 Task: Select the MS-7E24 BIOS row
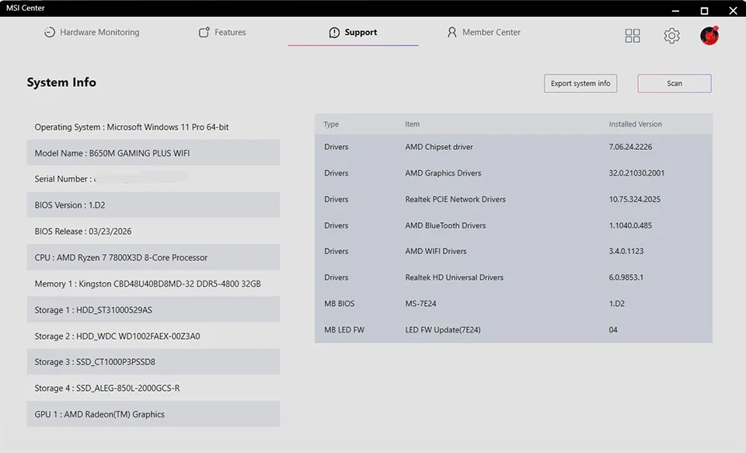pos(514,304)
